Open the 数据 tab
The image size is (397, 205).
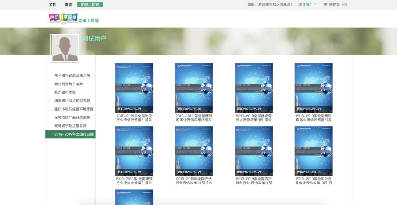68,4
